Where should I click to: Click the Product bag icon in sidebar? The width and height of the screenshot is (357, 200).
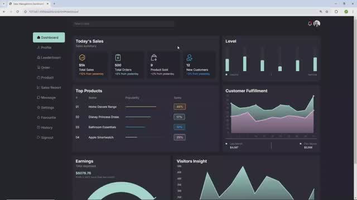38,77
